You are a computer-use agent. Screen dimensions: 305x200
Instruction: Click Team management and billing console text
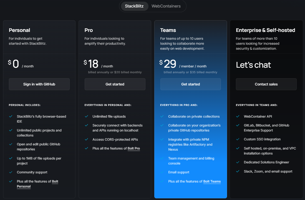191,161
